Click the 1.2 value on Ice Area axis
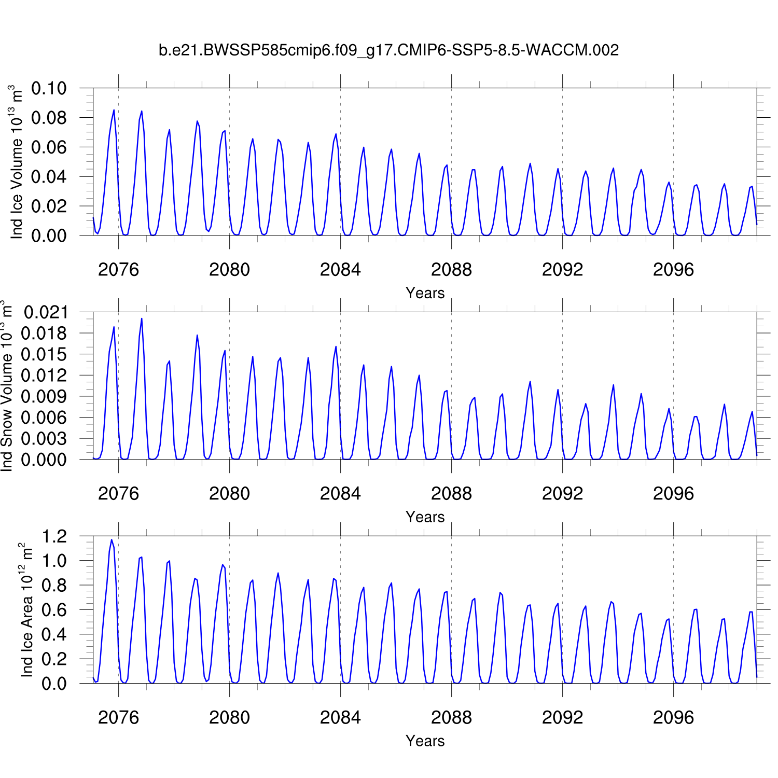The width and height of the screenshot is (778, 778). click(x=54, y=536)
